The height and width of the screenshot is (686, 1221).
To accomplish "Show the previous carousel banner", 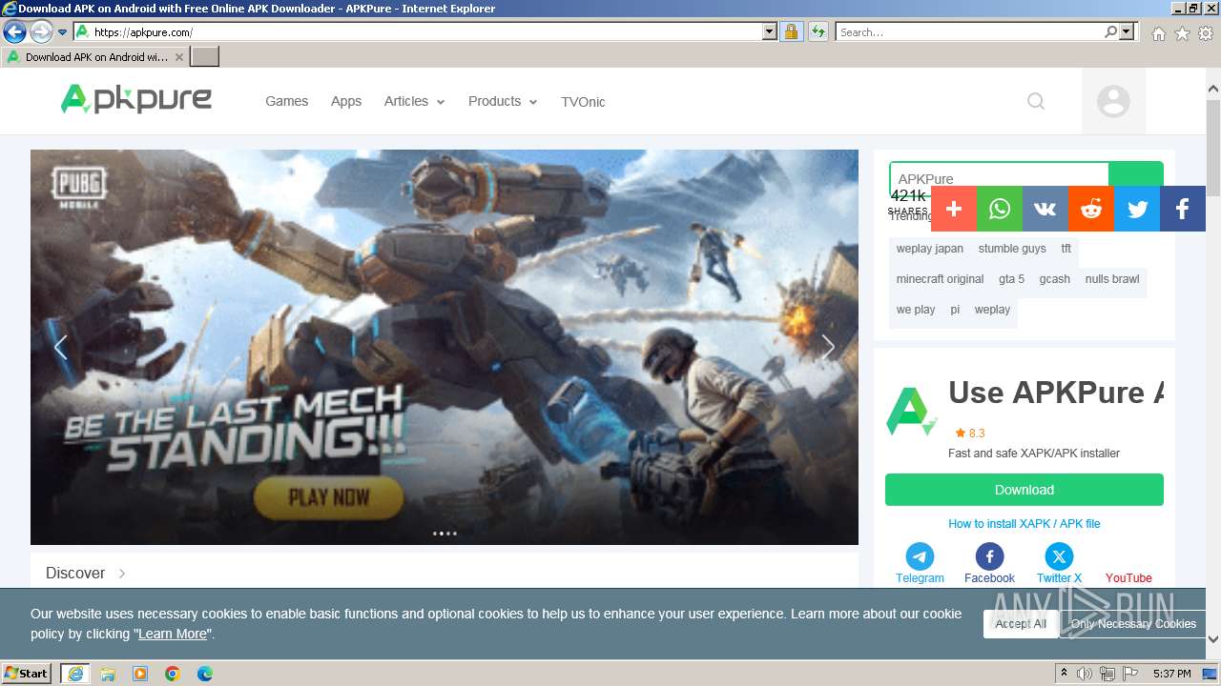I will (x=60, y=347).
